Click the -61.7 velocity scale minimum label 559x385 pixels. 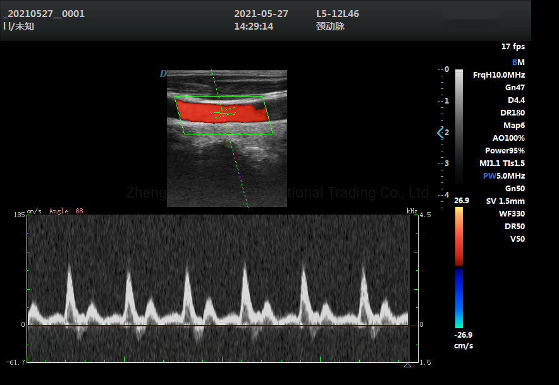pyautogui.click(x=16, y=362)
